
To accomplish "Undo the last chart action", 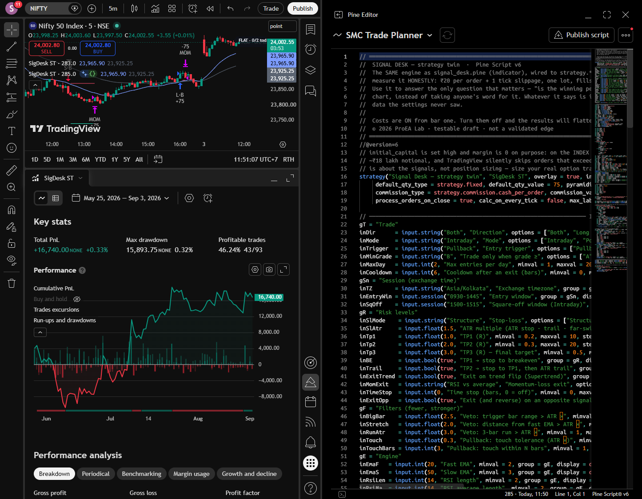I will pos(230,8).
